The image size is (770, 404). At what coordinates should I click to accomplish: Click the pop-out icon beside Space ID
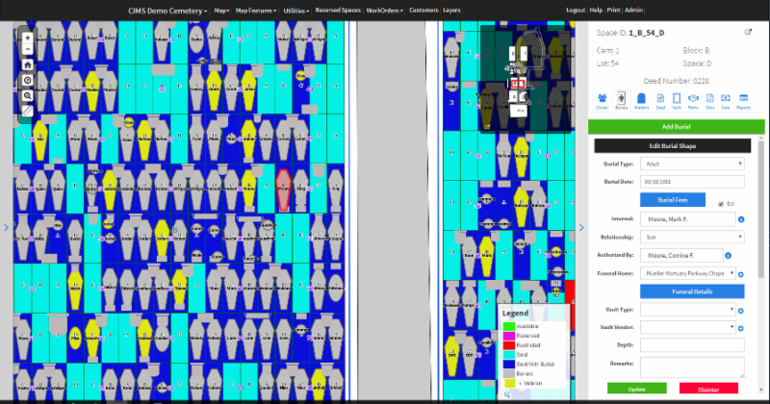[749, 33]
